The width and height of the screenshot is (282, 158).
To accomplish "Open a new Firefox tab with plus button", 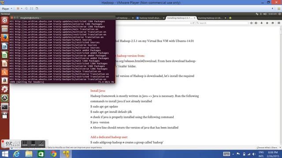I will [230, 18].
